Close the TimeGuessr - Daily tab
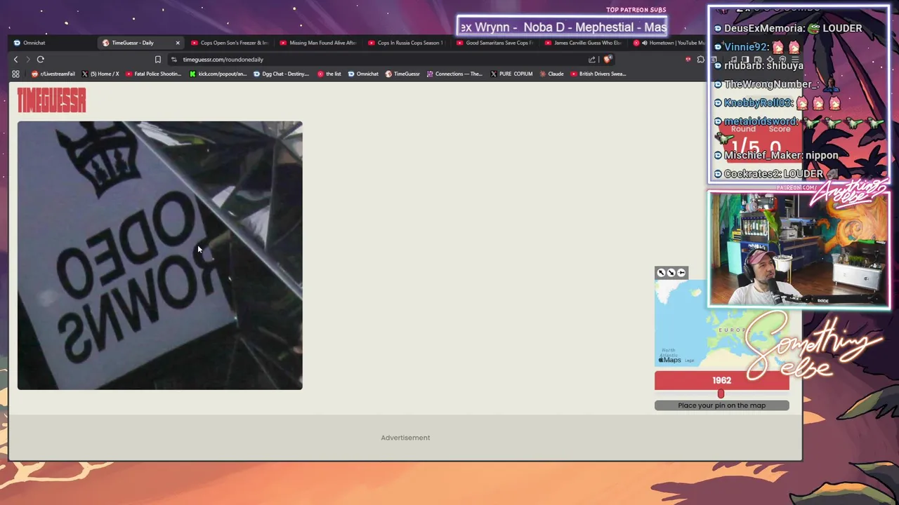Image resolution: width=899 pixels, height=505 pixels. (x=177, y=43)
